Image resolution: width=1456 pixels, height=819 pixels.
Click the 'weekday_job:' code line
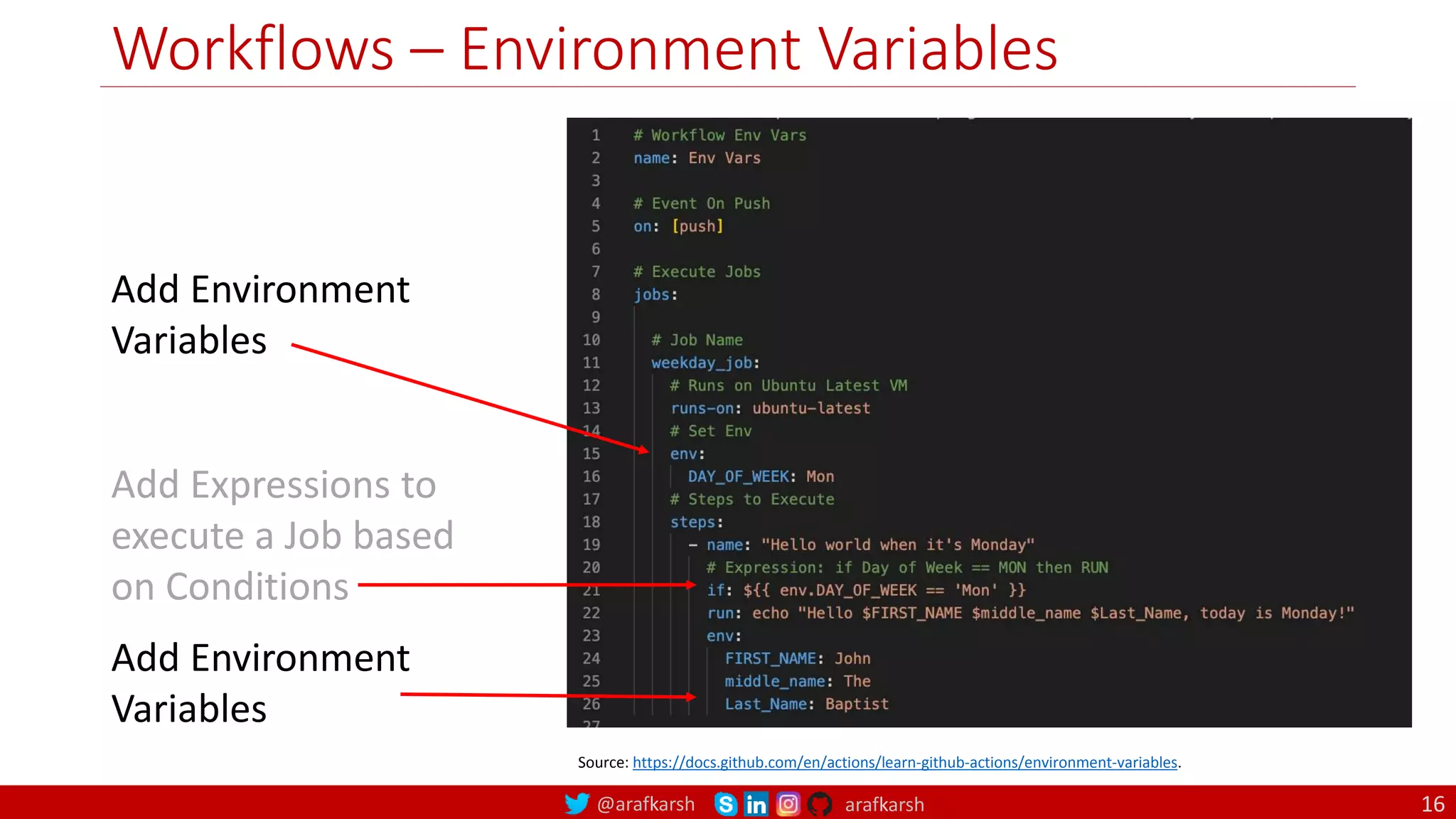(705, 363)
